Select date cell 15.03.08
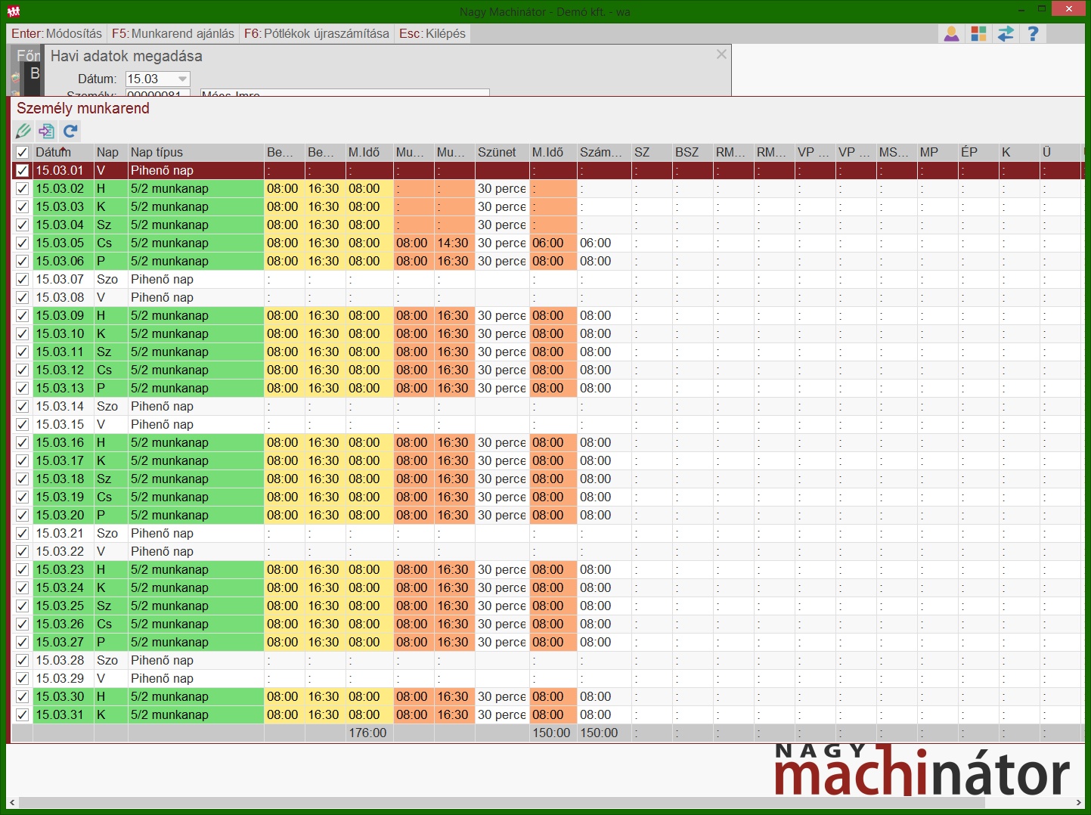 (64, 297)
